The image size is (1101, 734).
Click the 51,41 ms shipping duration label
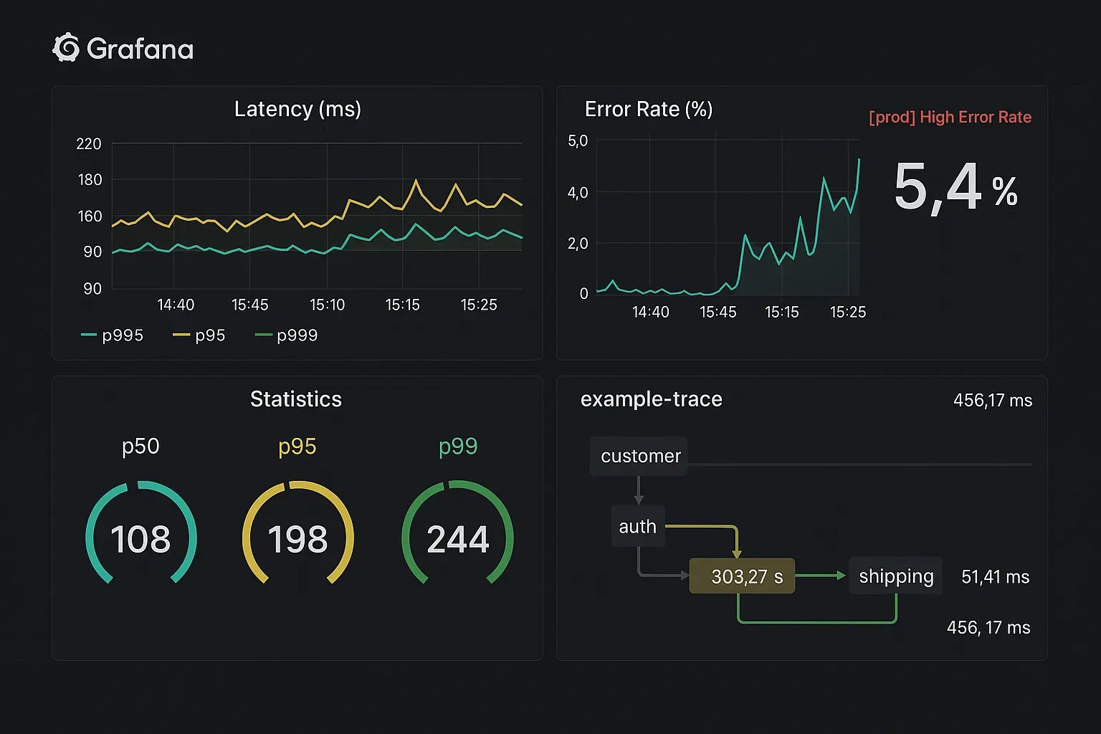995,577
